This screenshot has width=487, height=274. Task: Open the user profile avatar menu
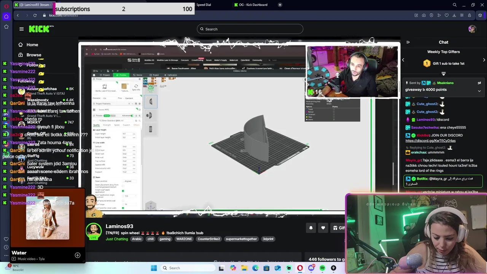click(x=472, y=29)
